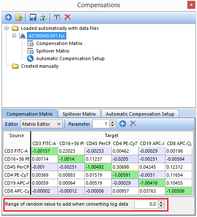This screenshot has width=197, height=217.
Task: Collapse the Loaded automatically with data files node
Action: click(6, 28)
